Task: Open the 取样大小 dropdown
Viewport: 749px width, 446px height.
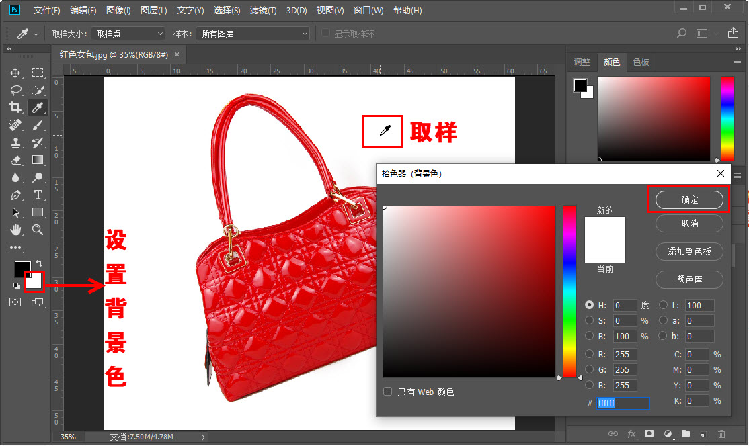Action: pos(128,34)
